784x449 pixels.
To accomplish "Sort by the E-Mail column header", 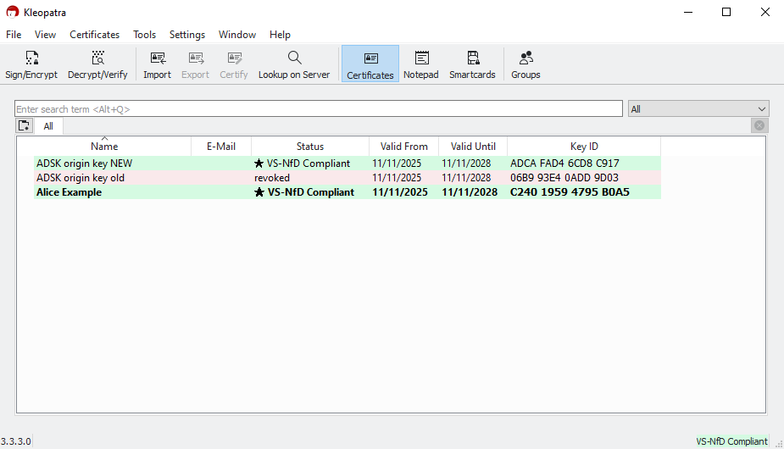I will click(221, 146).
